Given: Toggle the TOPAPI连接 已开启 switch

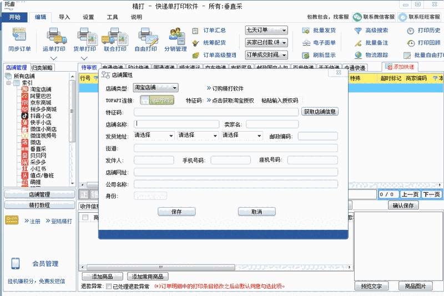Looking at the screenshot, I should (x=157, y=100).
